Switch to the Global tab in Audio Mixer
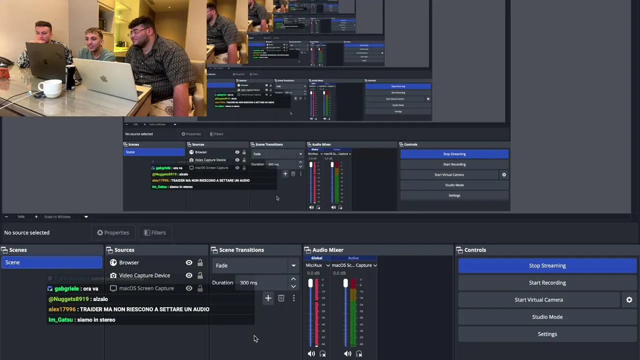The width and height of the screenshot is (640, 360). point(317,258)
